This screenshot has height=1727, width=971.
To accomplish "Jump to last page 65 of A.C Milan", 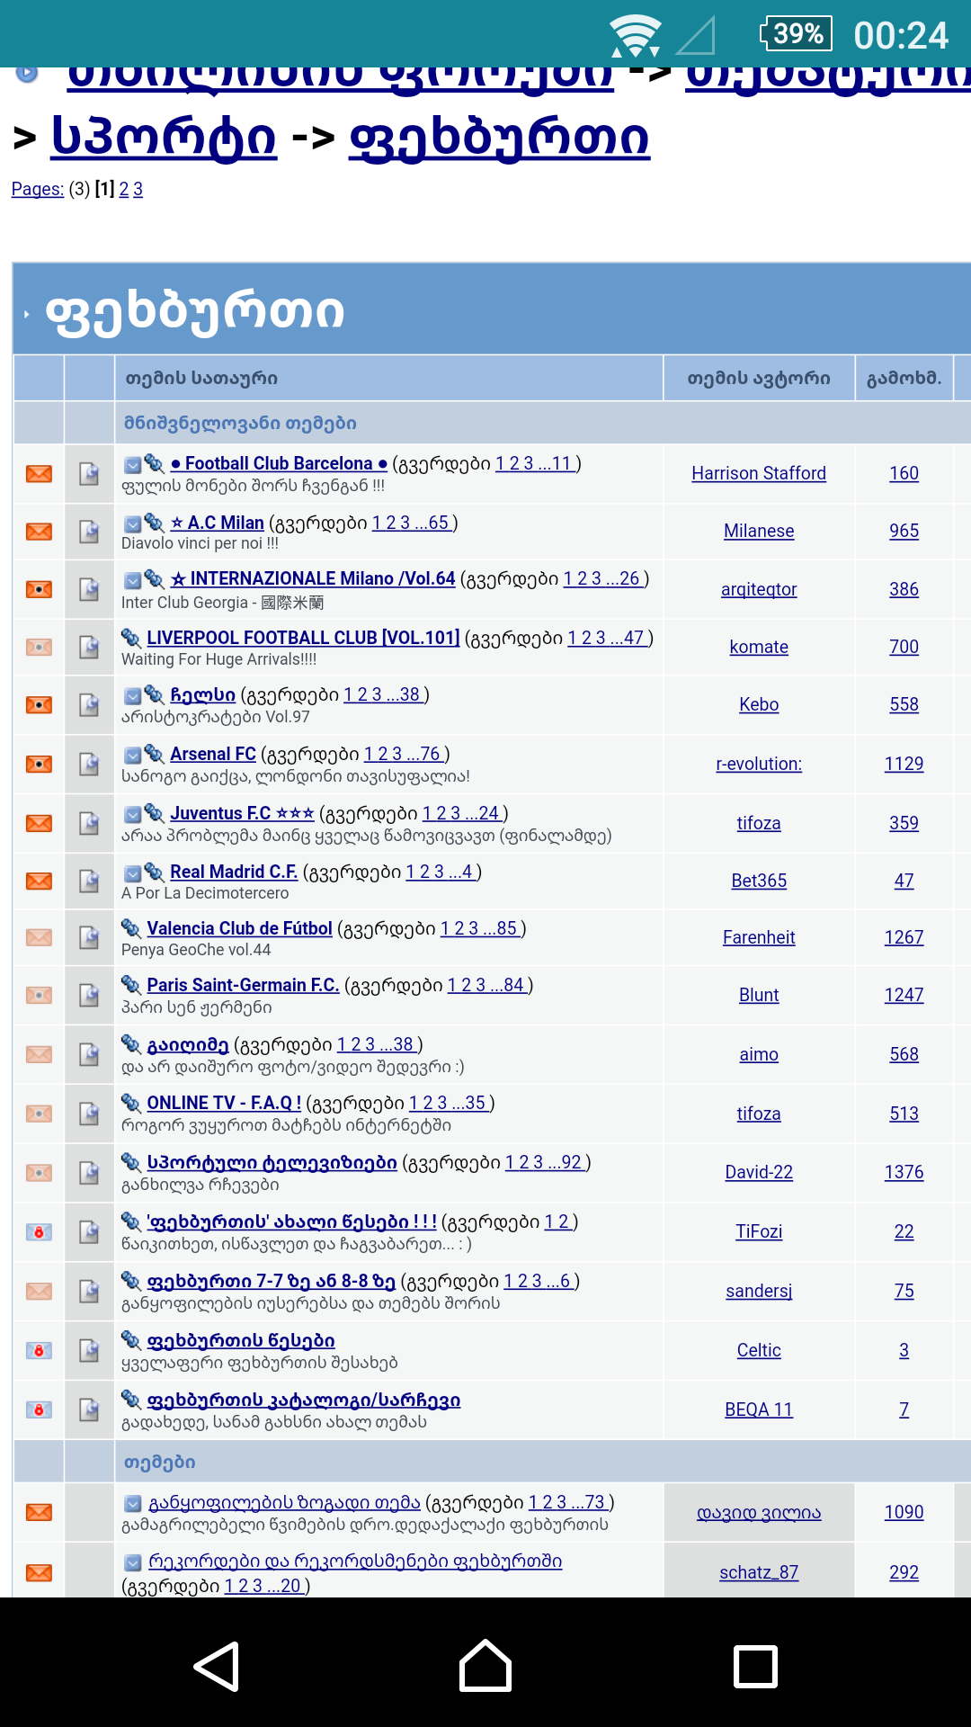I will click(433, 523).
